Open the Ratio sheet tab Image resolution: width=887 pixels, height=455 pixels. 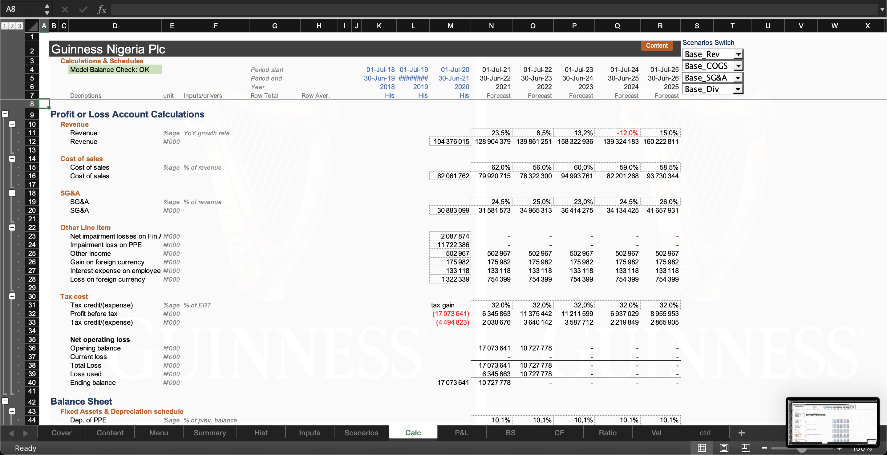[x=608, y=433]
